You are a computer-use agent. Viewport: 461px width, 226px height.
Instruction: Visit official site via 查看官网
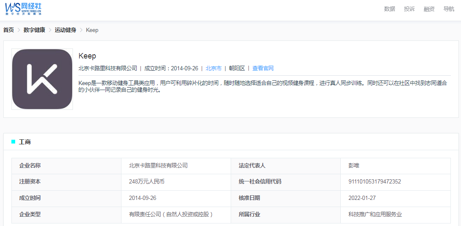click(263, 68)
